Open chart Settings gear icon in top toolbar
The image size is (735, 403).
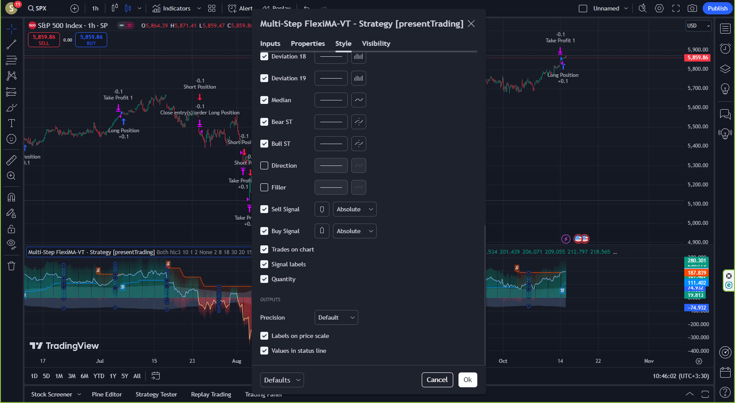pyautogui.click(x=659, y=8)
